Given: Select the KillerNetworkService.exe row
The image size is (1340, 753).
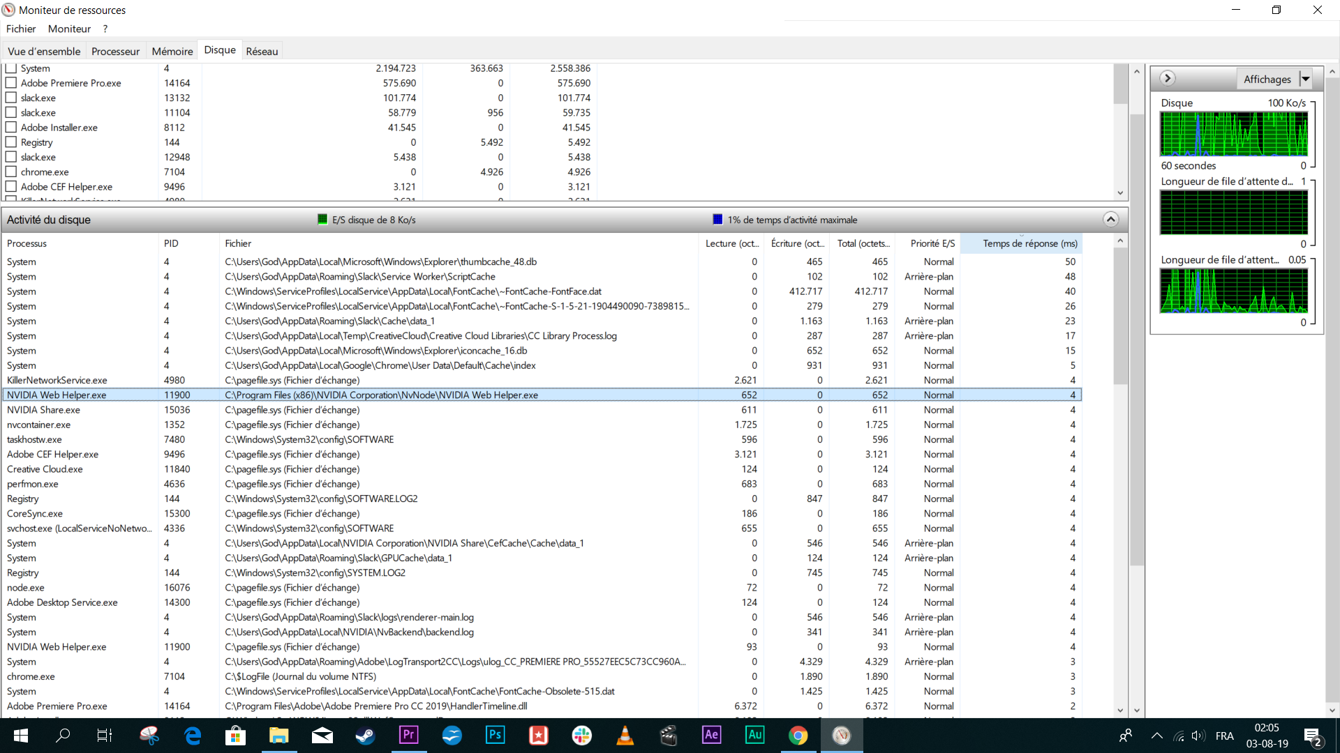Looking at the screenshot, I should [x=542, y=380].
